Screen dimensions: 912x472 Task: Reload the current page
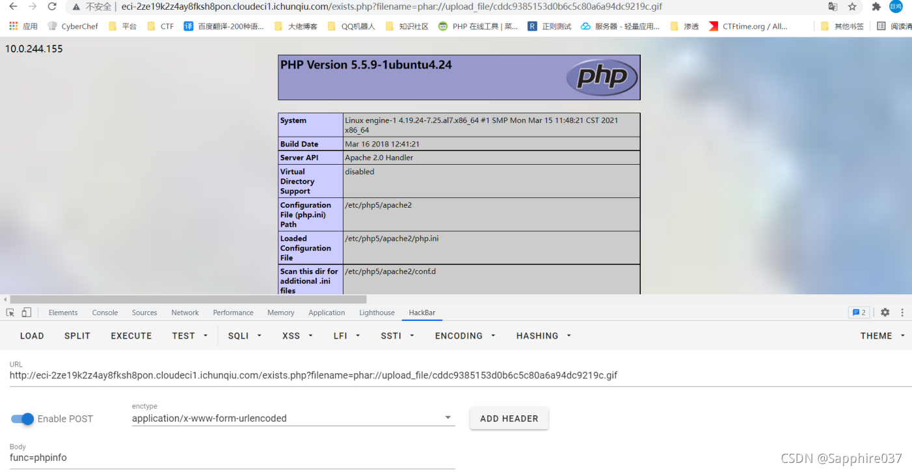pyautogui.click(x=52, y=7)
